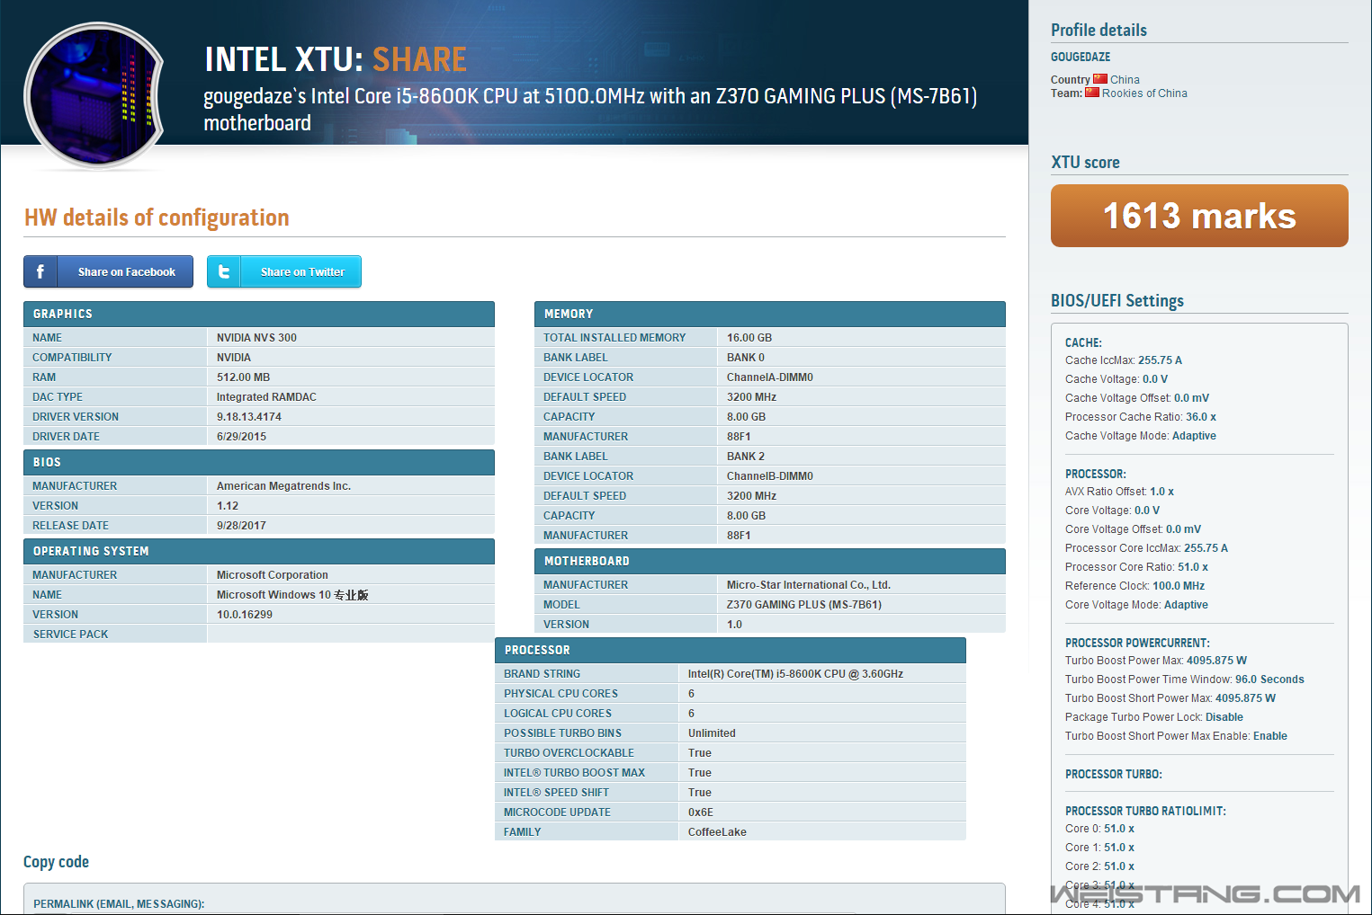Select motherboard version 1.0
The height and width of the screenshot is (915, 1372).
click(734, 625)
